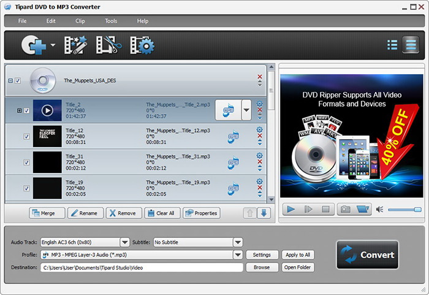Click the Clear All button
Screen dimensions: 429x295
162,213
